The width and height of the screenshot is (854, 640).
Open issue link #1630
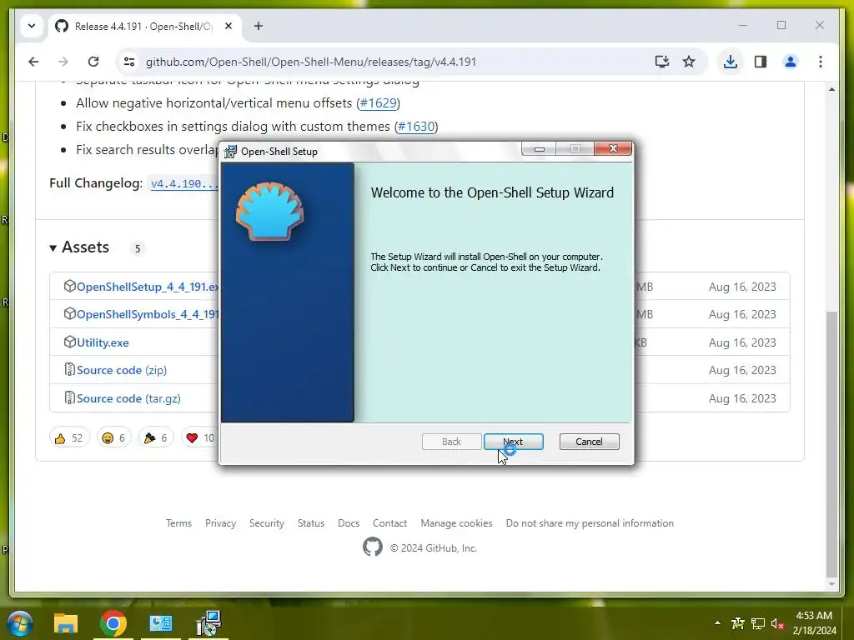coord(416,127)
